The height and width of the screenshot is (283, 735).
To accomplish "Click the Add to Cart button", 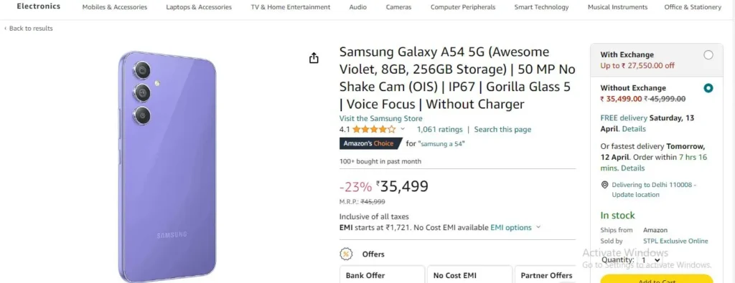I will [x=656, y=279].
